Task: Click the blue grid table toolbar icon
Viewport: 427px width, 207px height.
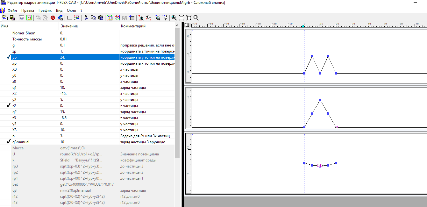Action: click(x=132, y=18)
